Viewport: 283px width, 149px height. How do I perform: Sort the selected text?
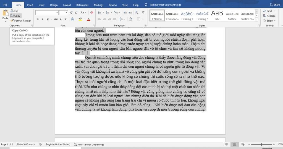tap(137, 12)
